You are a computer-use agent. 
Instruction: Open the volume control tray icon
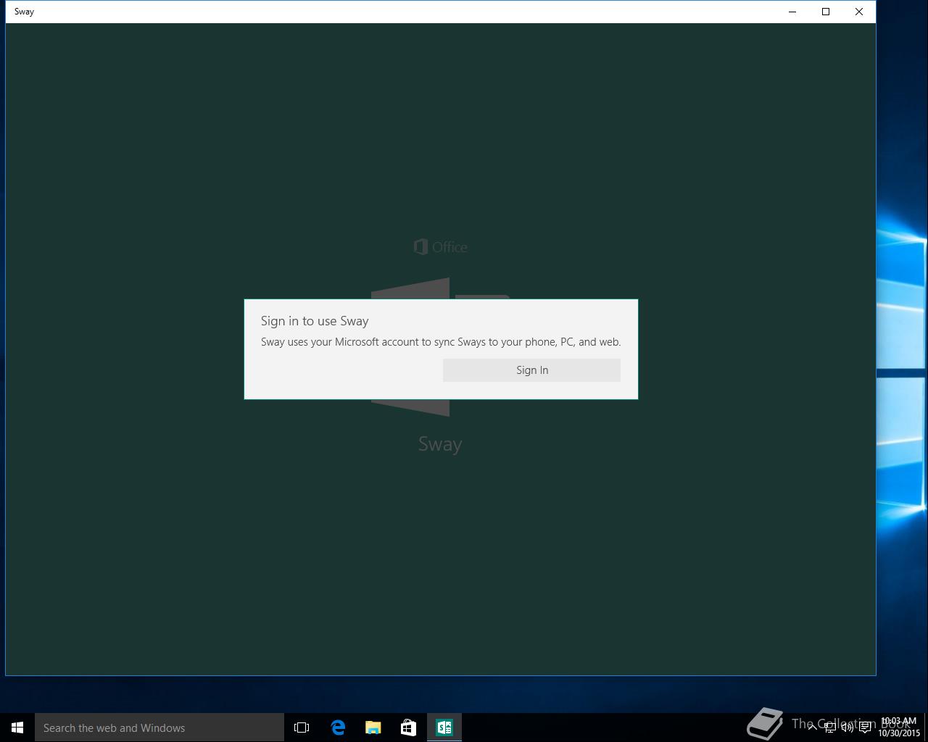[x=847, y=728]
